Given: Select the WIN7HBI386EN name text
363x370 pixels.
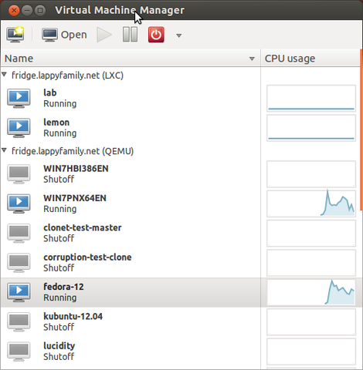Looking at the screenshot, I should (76, 169).
